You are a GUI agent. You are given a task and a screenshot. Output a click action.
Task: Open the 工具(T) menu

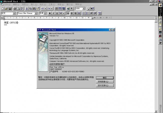point(52,5)
